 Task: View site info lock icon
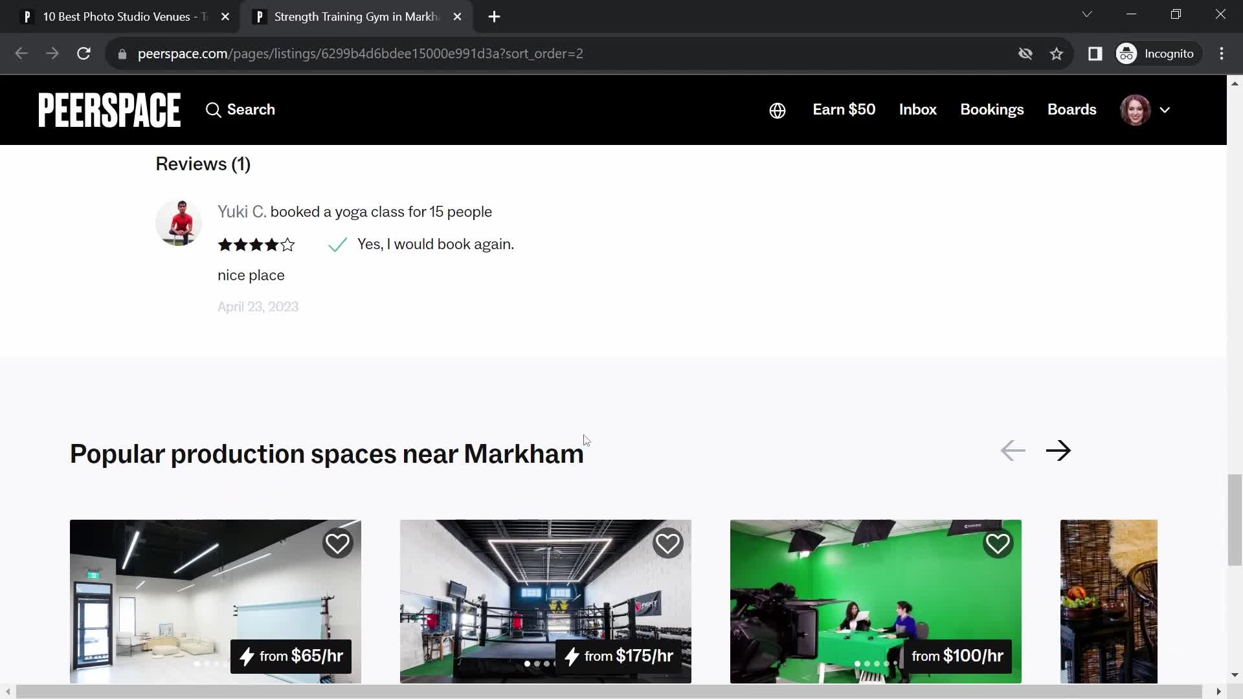(122, 54)
